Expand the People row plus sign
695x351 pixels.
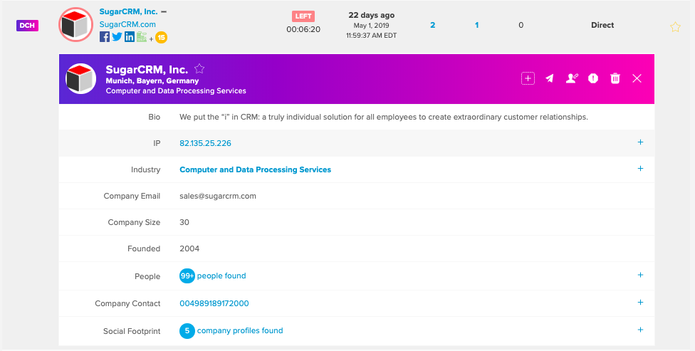640,275
